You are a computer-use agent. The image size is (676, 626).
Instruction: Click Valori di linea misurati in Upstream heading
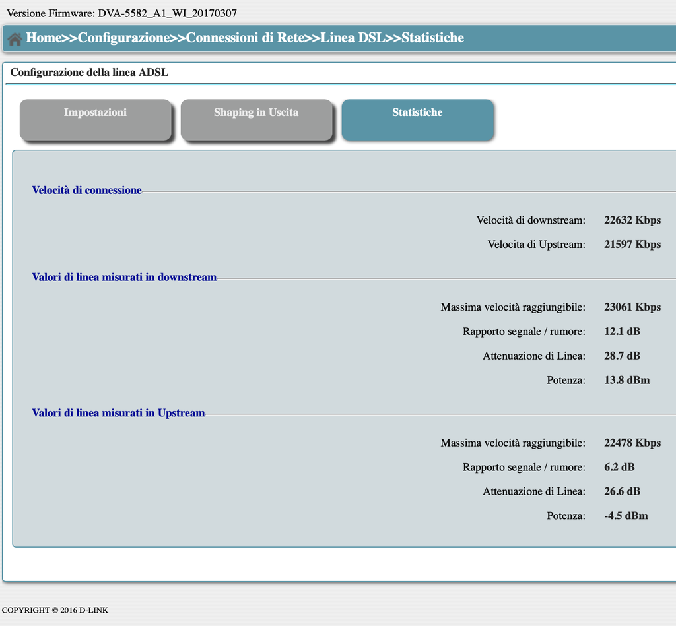pyautogui.click(x=118, y=413)
